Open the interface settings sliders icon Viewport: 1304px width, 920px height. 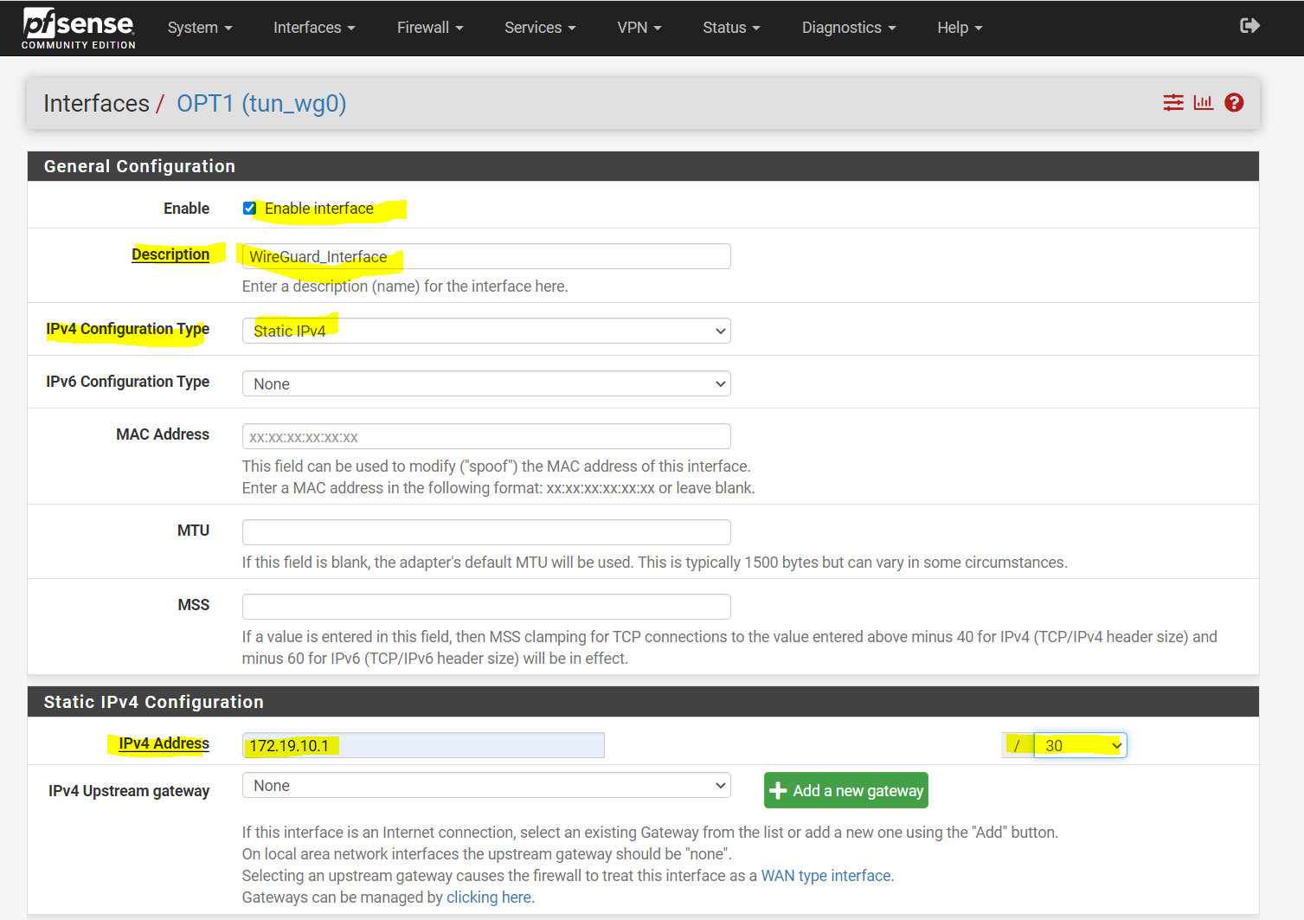[x=1172, y=102]
